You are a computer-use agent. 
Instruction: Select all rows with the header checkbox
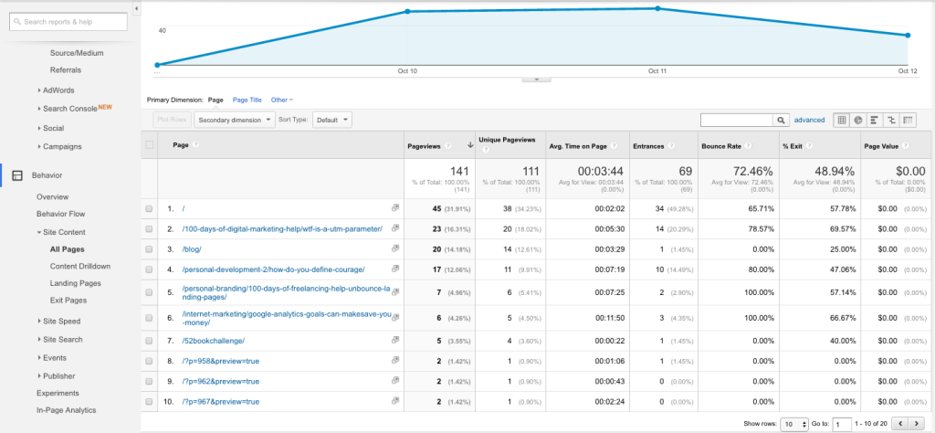(x=149, y=145)
